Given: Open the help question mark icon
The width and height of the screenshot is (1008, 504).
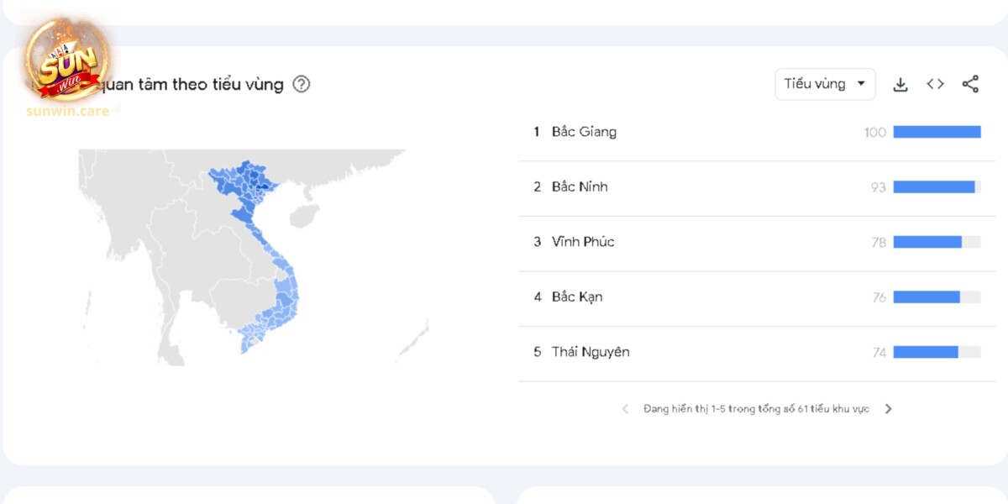Looking at the screenshot, I should click(x=302, y=84).
